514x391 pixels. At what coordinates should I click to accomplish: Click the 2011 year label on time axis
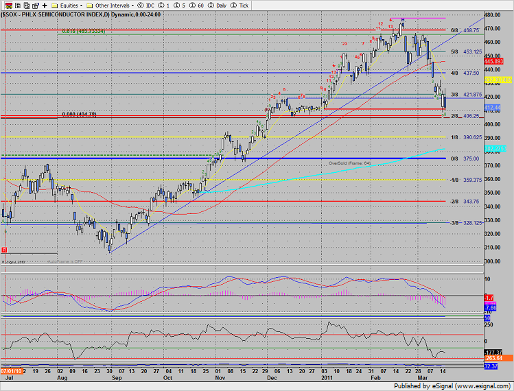point(327,378)
